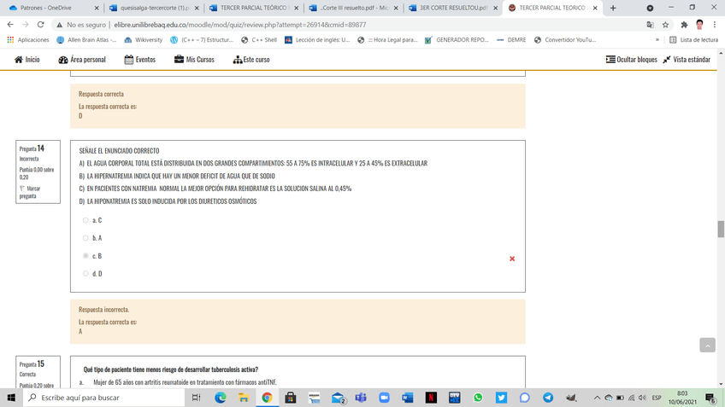Open the Wikiversity bookmark
725x407 pixels.
pyautogui.click(x=144, y=40)
